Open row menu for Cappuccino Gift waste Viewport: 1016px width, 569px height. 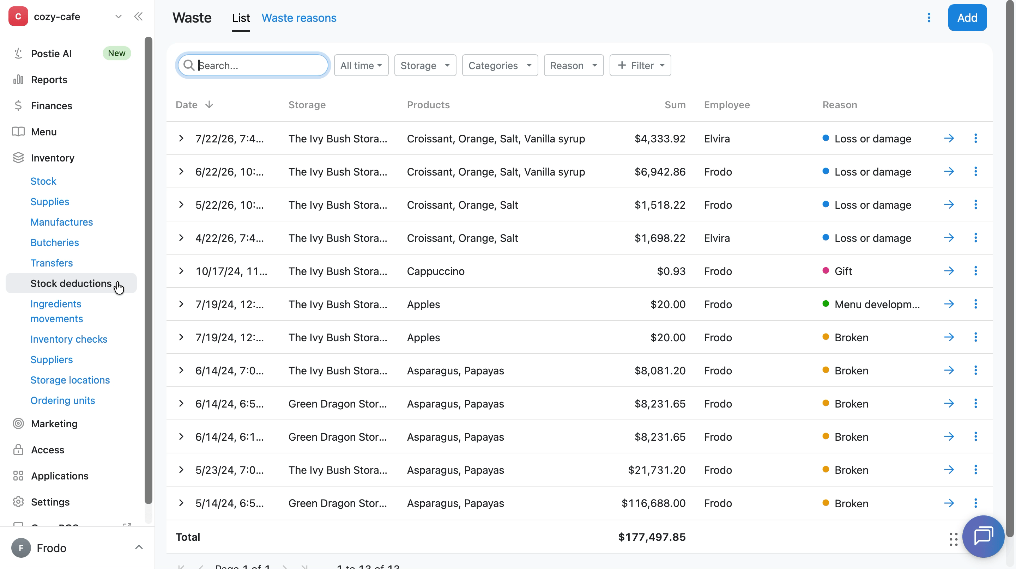click(975, 271)
